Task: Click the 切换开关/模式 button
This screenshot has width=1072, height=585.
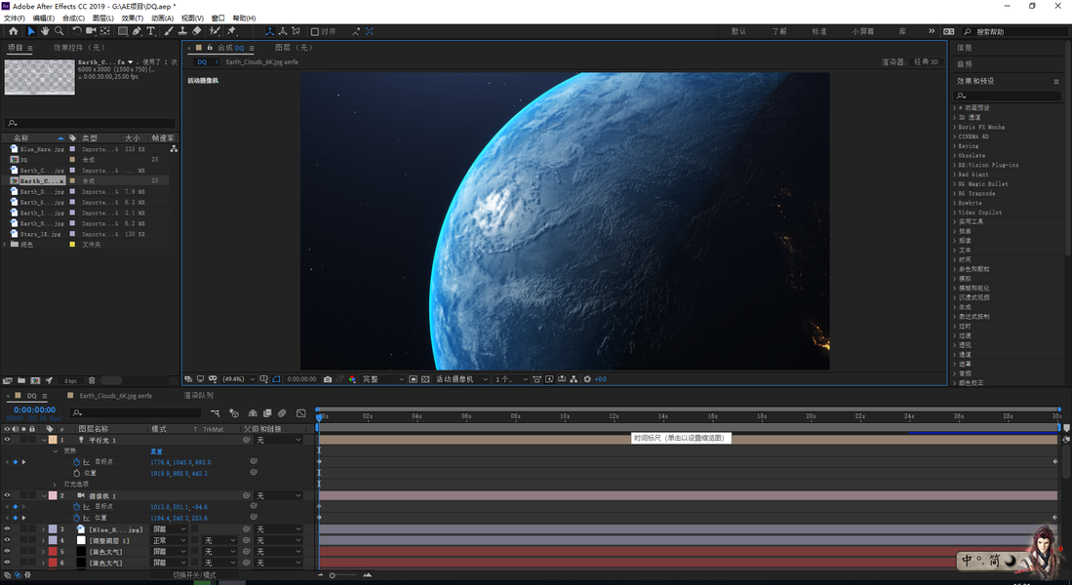Action: 194,575
